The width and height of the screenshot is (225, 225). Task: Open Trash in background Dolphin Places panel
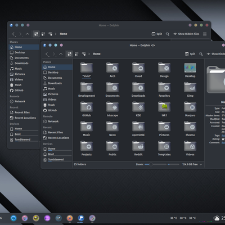(24, 85)
